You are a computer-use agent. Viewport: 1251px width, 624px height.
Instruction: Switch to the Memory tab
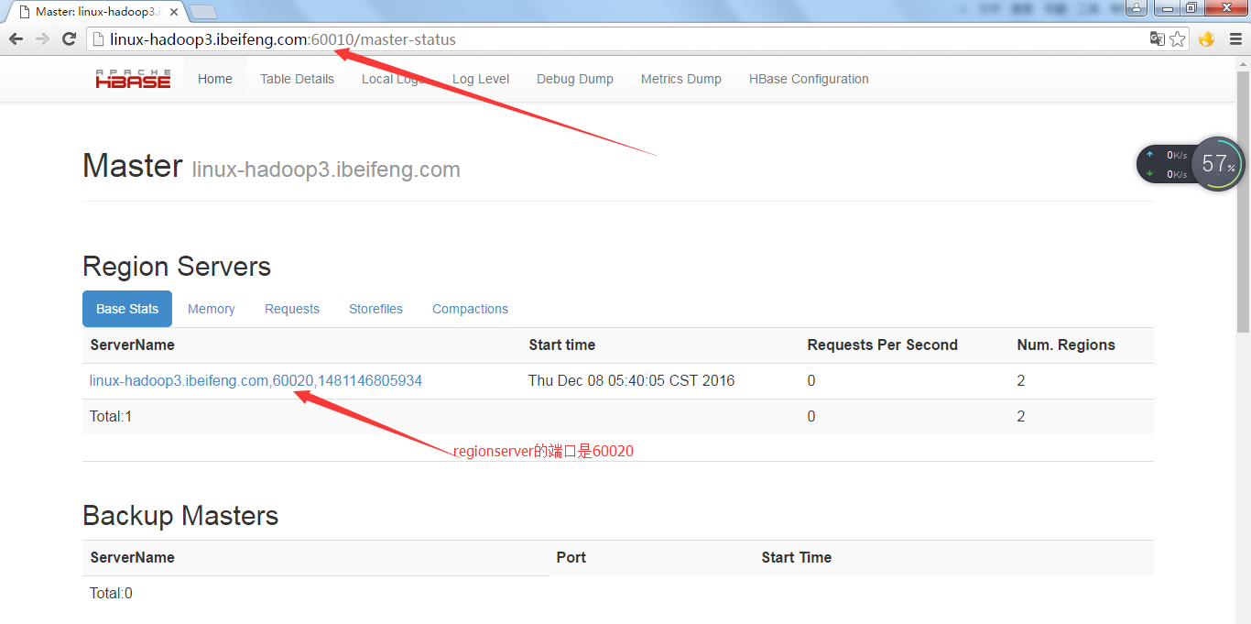pyautogui.click(x=212, y=309)
